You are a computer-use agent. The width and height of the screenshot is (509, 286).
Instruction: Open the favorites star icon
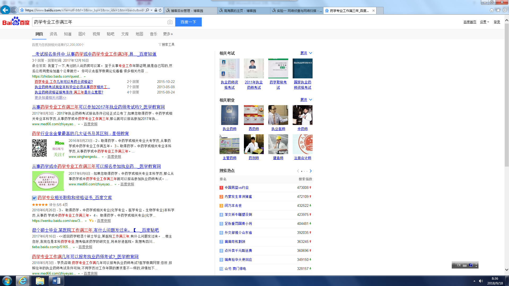[x=498, y=10]
